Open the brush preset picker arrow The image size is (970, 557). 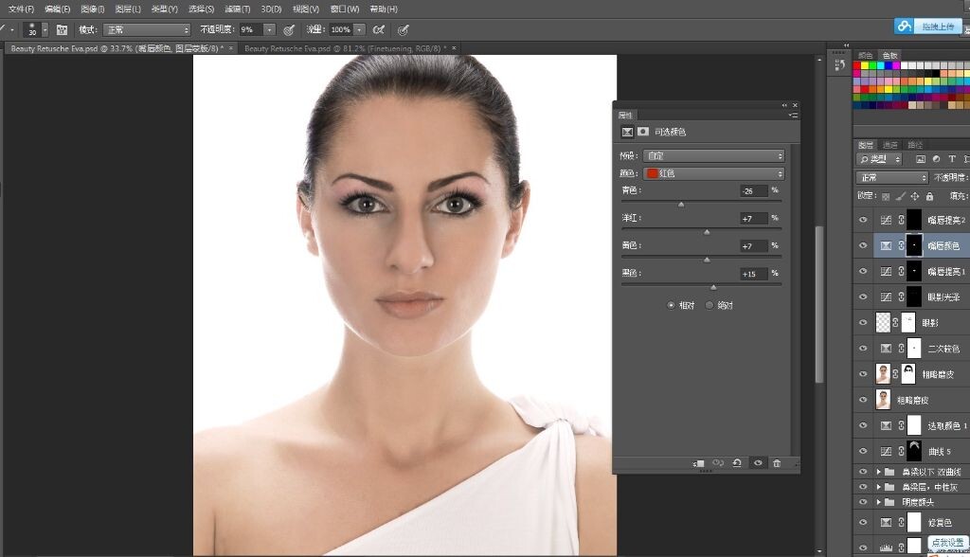pos(45,29)
